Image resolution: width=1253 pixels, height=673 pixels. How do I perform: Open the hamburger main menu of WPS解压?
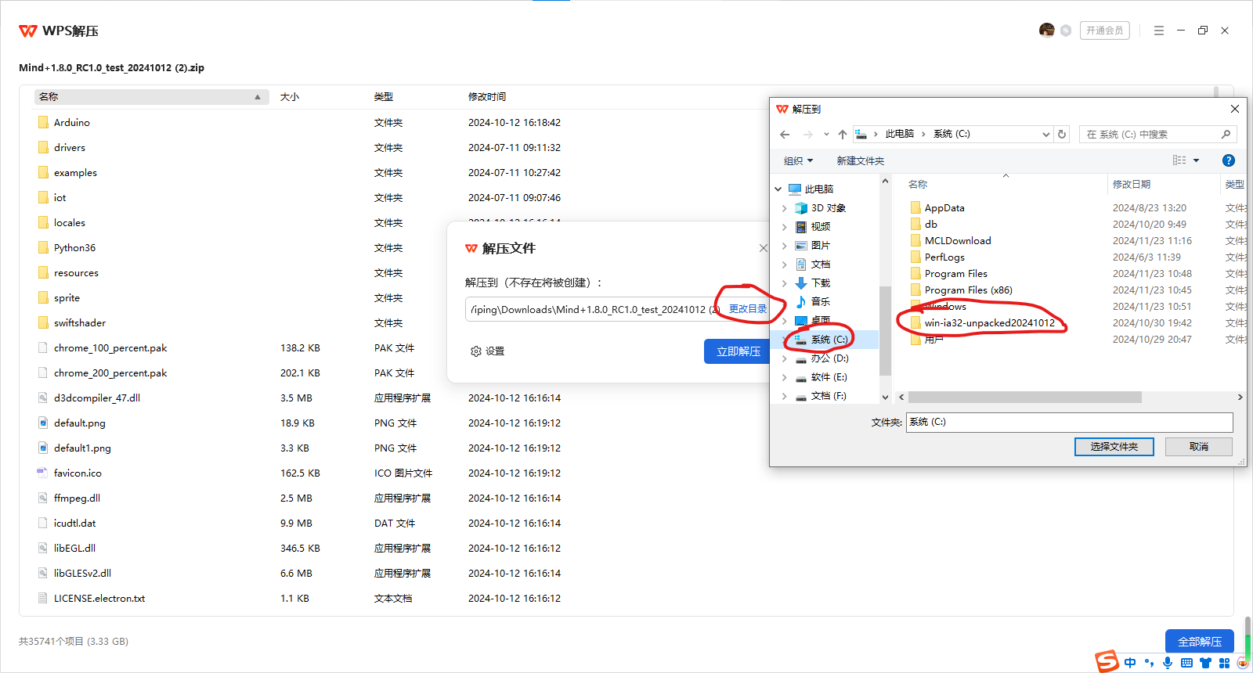(1159, 31)
